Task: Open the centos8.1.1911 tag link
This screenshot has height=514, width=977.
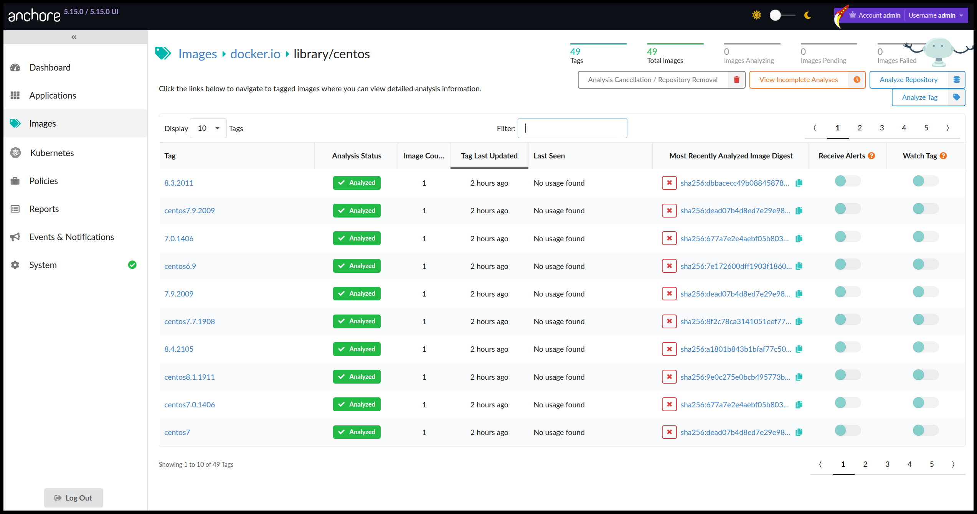Action: [190, 377]
